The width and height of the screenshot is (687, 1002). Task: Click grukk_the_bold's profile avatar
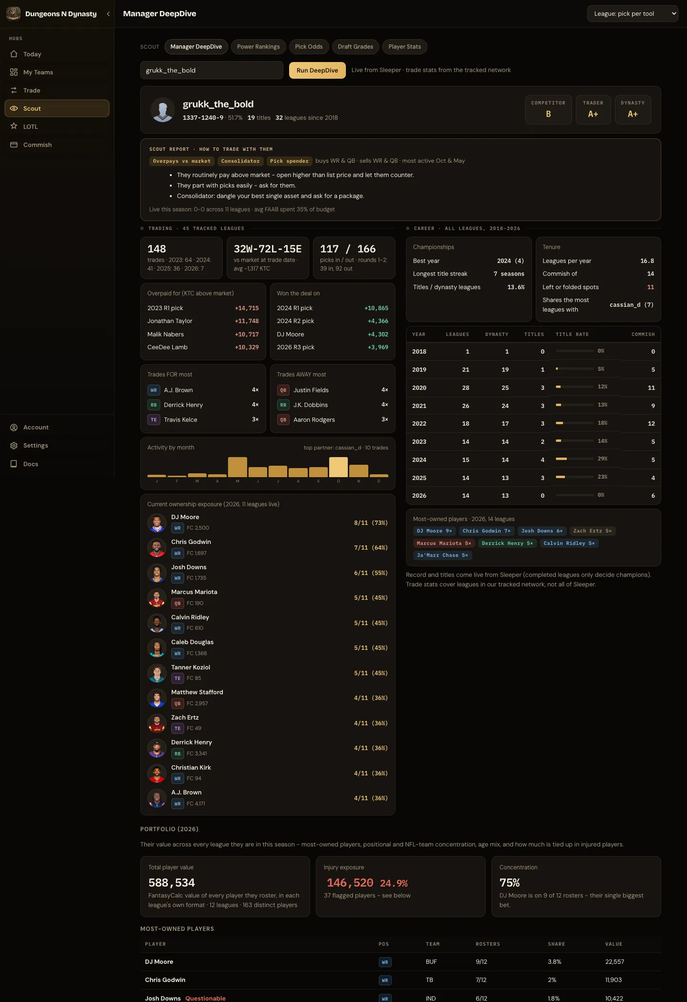[x=163, y=110]
